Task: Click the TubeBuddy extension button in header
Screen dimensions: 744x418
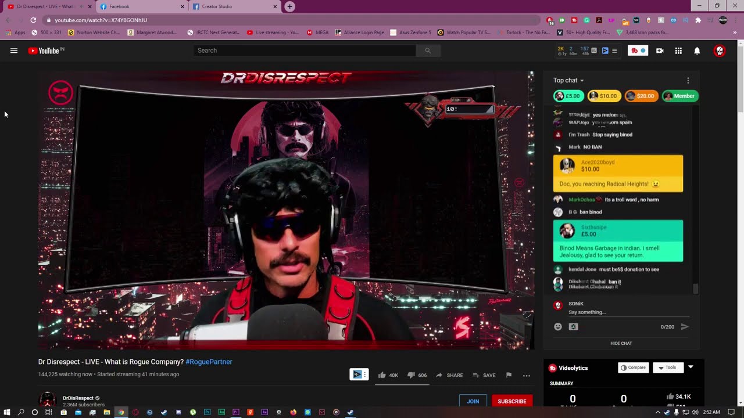Action: 638,51
